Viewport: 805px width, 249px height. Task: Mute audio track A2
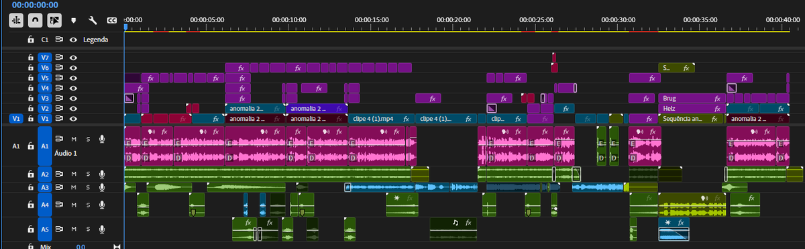74,174
